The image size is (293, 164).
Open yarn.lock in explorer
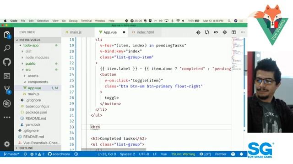[x=38, y=124]
